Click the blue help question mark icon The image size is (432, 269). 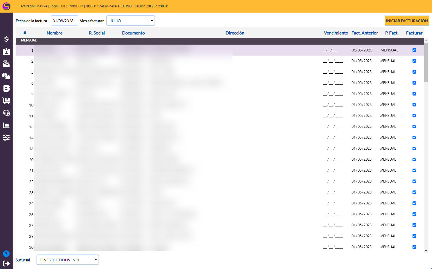pos(6,254)
